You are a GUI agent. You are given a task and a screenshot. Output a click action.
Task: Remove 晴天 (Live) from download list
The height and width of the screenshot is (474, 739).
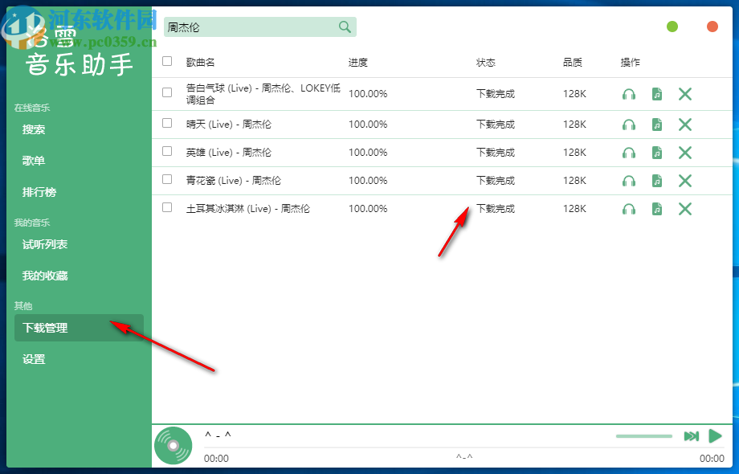pos(685,125)
